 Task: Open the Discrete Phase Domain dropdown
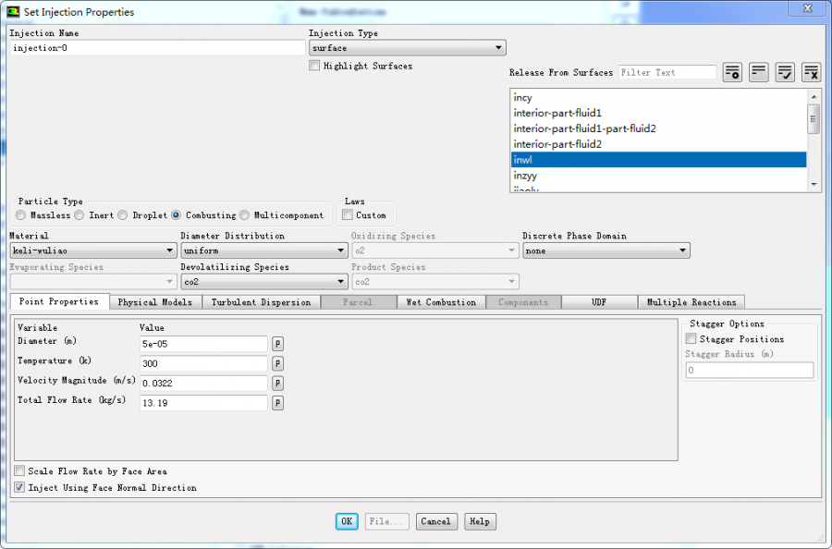coord(606,250)
